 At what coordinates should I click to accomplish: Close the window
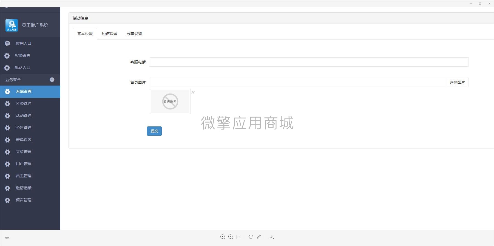pyautogui.click(x=489, y=4)
